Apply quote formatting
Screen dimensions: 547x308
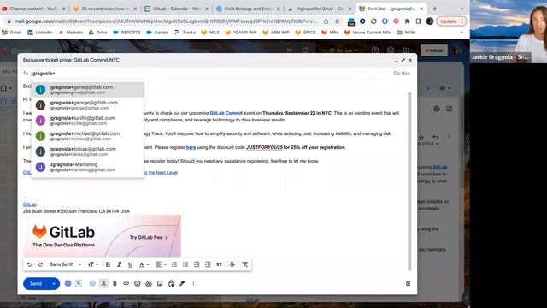(x=219, y=264)
